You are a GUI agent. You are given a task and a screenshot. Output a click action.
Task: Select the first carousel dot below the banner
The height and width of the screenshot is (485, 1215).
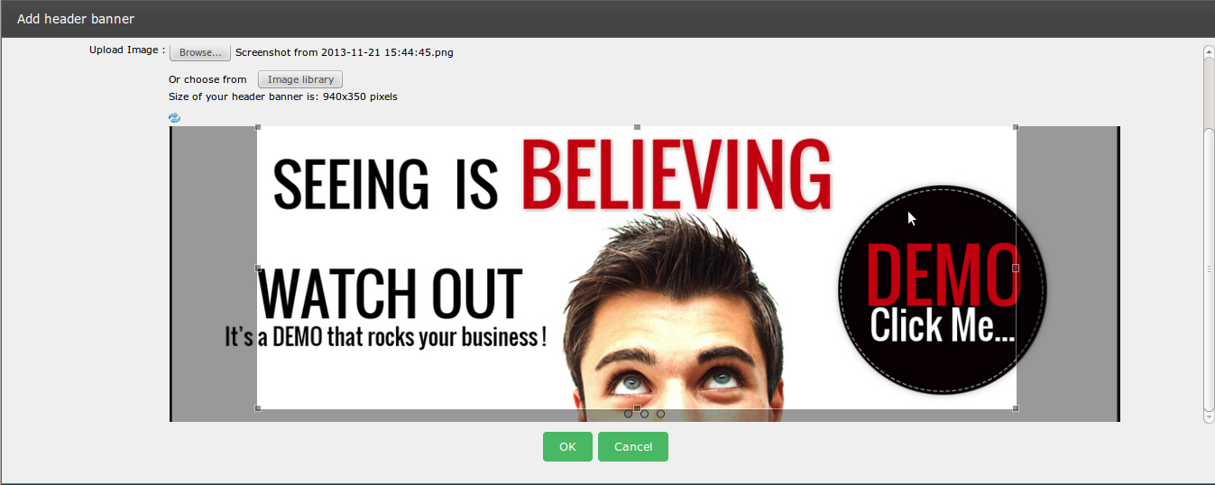coord(628,414)
